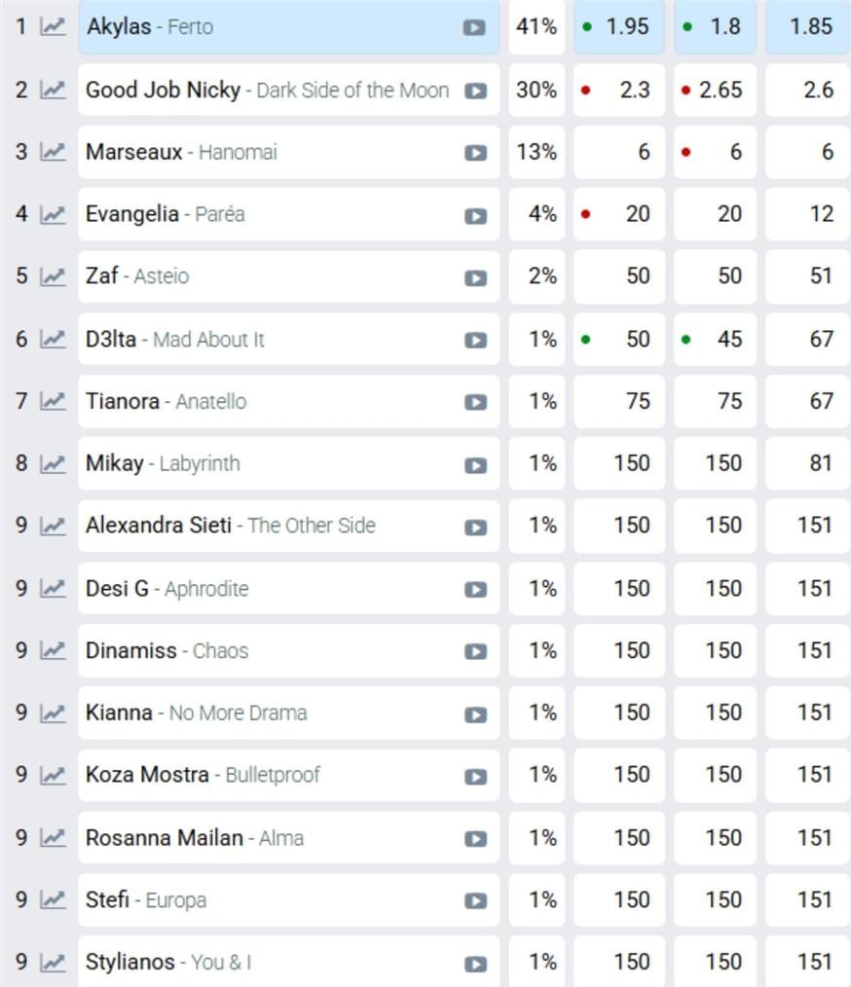Click the 12 odds cell for Evangelia

807,214
